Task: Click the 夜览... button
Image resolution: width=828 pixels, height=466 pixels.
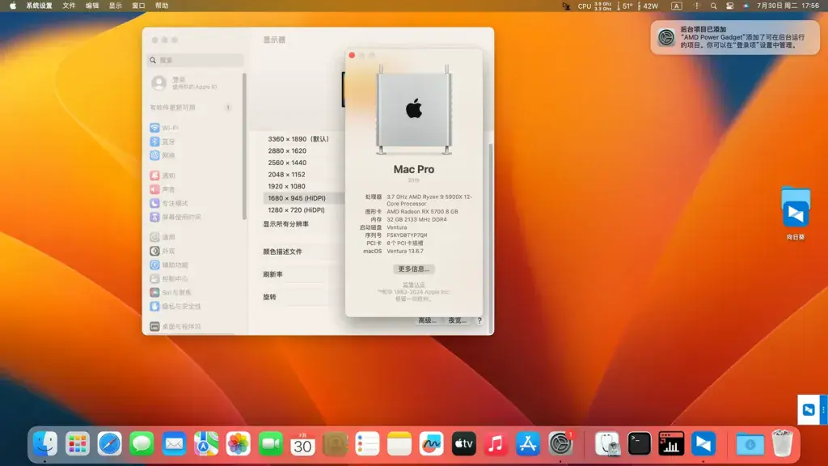Action: [x=458, y=320]
